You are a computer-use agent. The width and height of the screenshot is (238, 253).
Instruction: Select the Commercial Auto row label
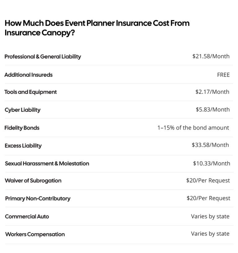(27, 216)
